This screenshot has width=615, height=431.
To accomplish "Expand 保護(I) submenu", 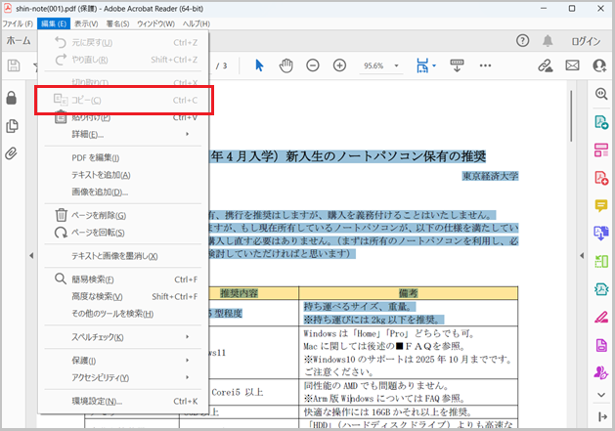I will click(123, 361).
